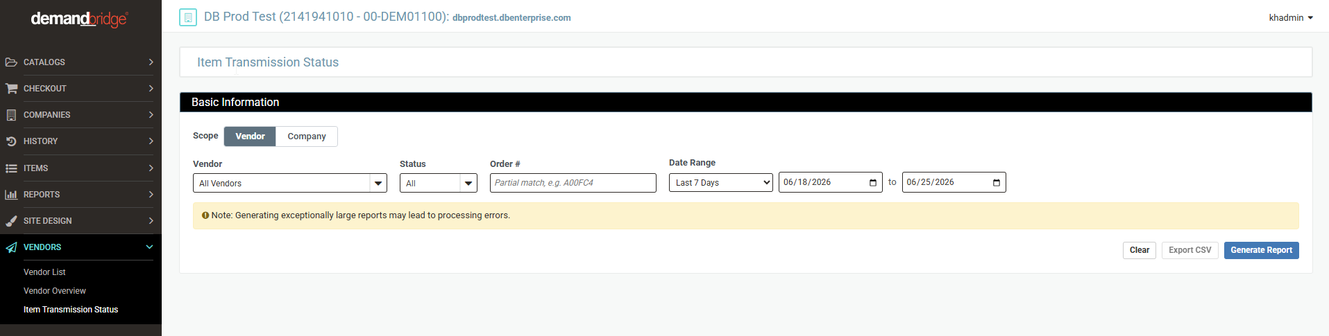Click the Reports bar chart icon
1329x336 pixels.
click(x=11, y=195)
